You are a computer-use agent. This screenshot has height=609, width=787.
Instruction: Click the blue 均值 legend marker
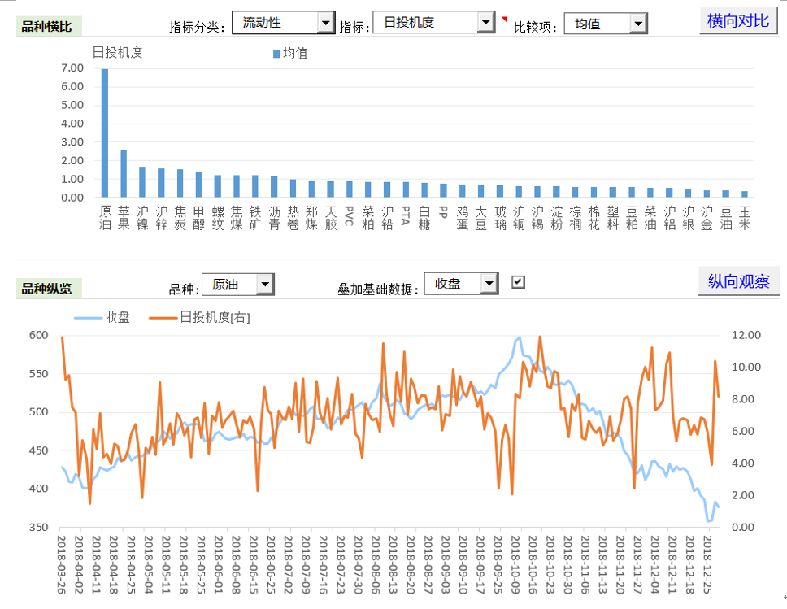click(276, 54)
